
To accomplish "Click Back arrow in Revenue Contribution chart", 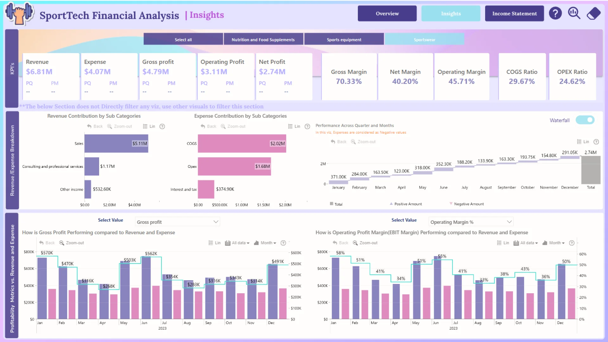I will [95, 126].
